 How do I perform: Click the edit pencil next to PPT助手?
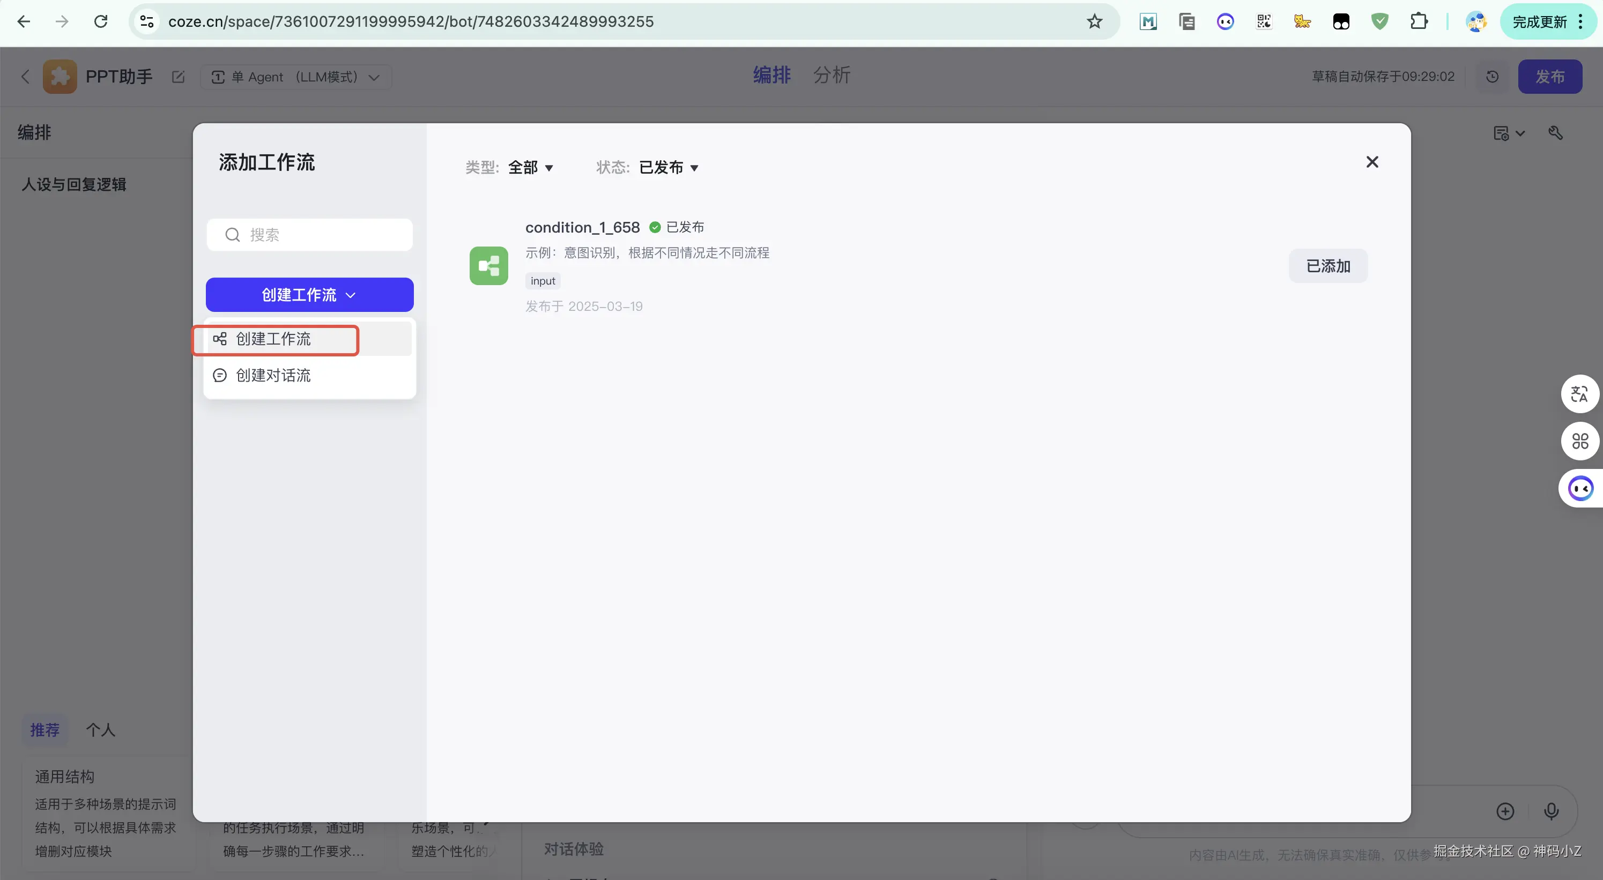pyautogui.click(x=179, y=77)
